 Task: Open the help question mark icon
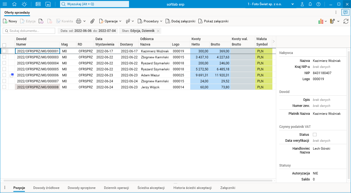[x=318, y=4]
